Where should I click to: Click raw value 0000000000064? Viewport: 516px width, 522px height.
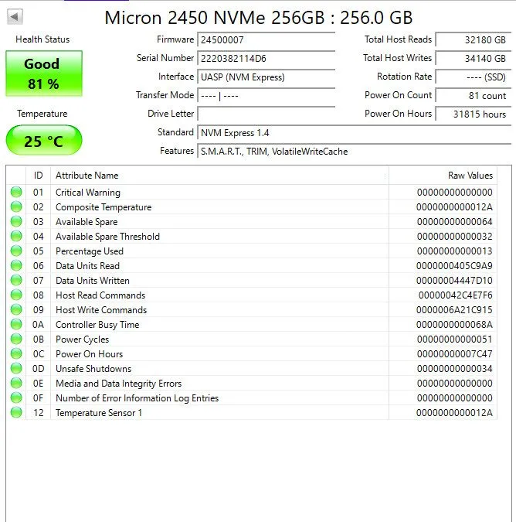[x=454, y=222]
